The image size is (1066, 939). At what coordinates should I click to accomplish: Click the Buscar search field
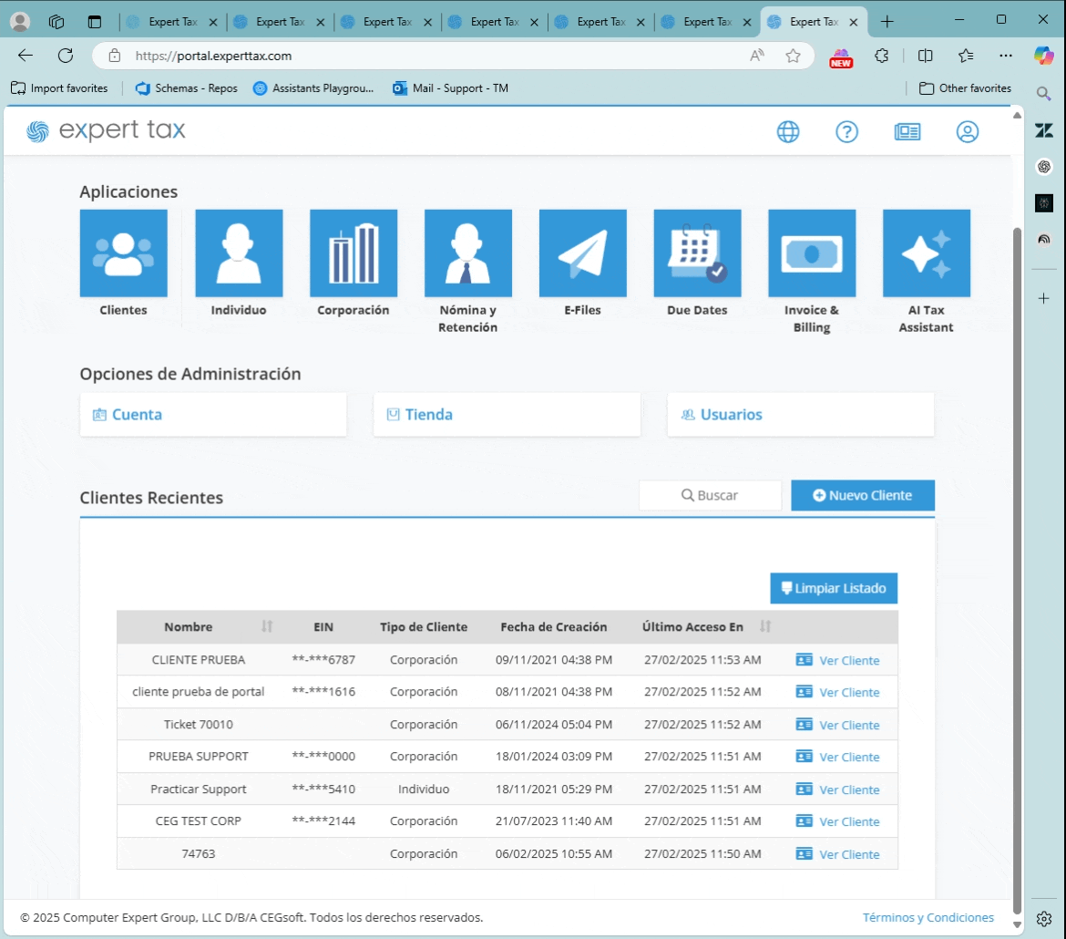coord(711,495)
